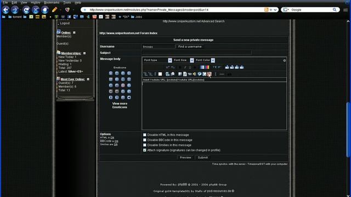Open the History menu
The image size is (351, 197).
(x=35, y=2)
